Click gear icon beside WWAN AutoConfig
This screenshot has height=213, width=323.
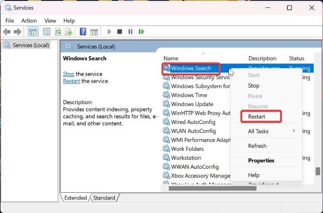[x=166, y=167]
